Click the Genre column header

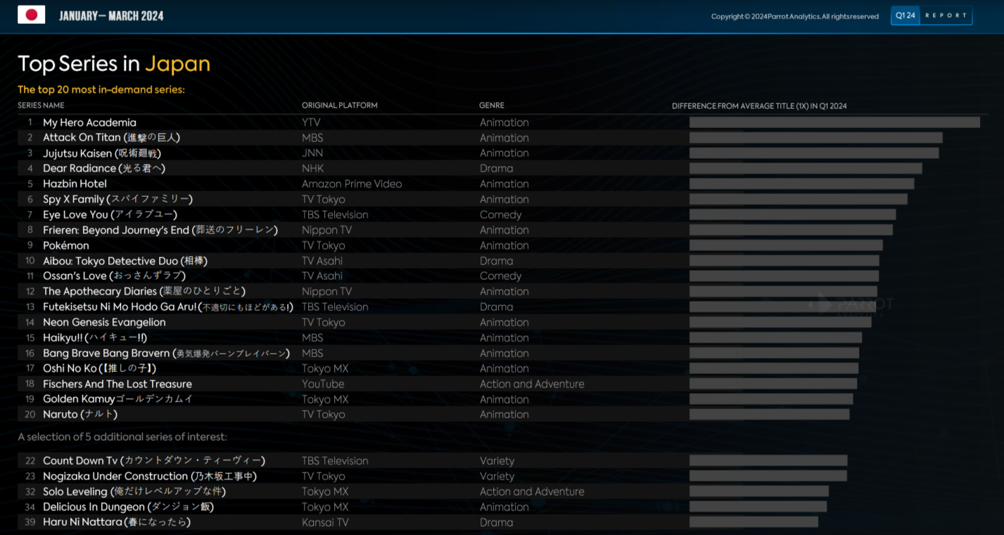coord(492,105)
